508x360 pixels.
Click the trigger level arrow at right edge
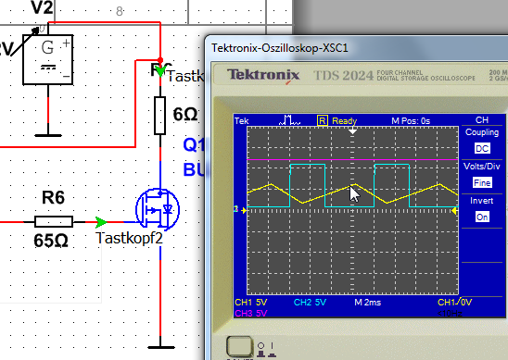454,211
